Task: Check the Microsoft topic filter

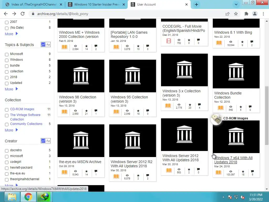Action: 7,54
